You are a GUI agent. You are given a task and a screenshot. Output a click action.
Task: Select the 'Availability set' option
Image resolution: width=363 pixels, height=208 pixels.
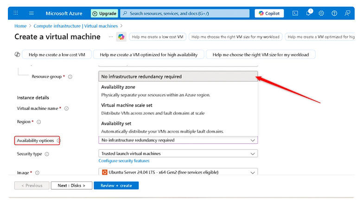click(x=178, y=127)
